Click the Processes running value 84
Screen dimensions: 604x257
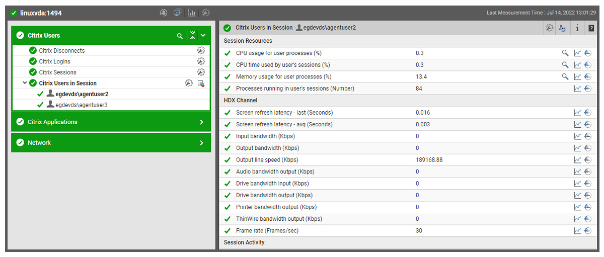(x=419, y=89)
